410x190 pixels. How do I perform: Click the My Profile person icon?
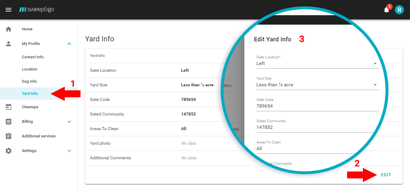pos(9,43)
